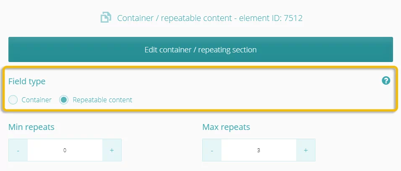Click the 'Max repeats' label
This screenshot has height=171, width=401.
[x=226, y=127]
